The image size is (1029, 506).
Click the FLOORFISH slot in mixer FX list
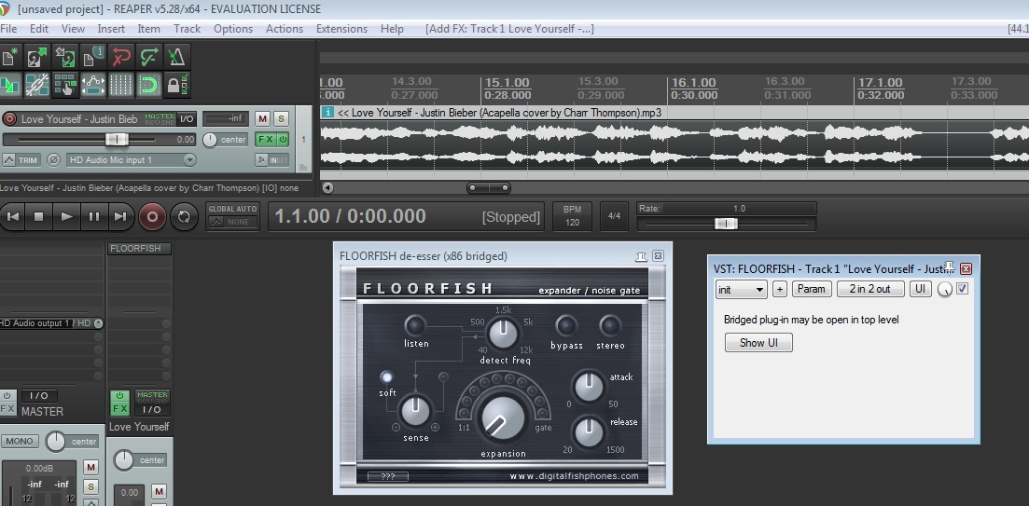coord(139,249)
